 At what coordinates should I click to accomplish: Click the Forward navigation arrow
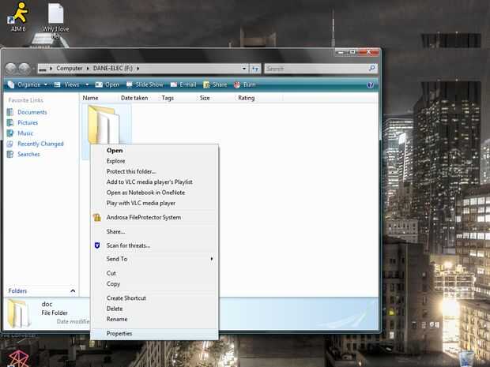24,69
